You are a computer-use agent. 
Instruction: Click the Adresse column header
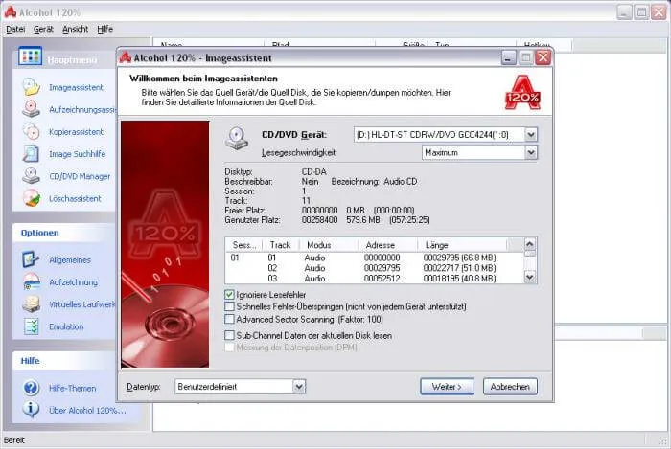(x=387, y=245)
